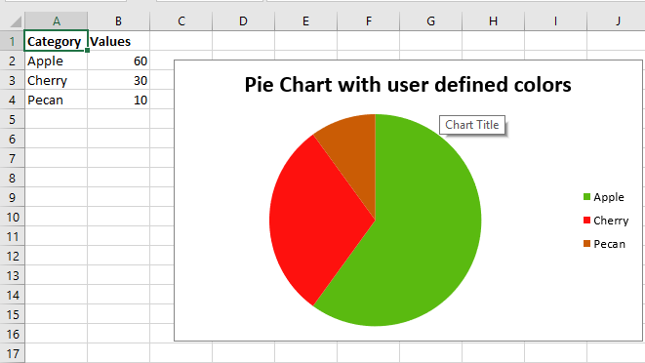645x363 pixels.
Task: Select the green Apple legend marker
Action: click(x=586, y=197)
